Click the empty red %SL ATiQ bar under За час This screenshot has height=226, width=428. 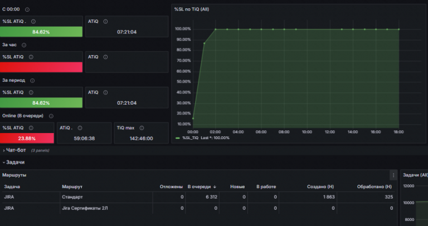coord(41,67)
